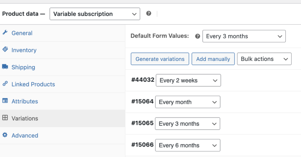Click the chain link icon beside Linked Products
Screen dimensions: 301x157
tap(5, 84)
